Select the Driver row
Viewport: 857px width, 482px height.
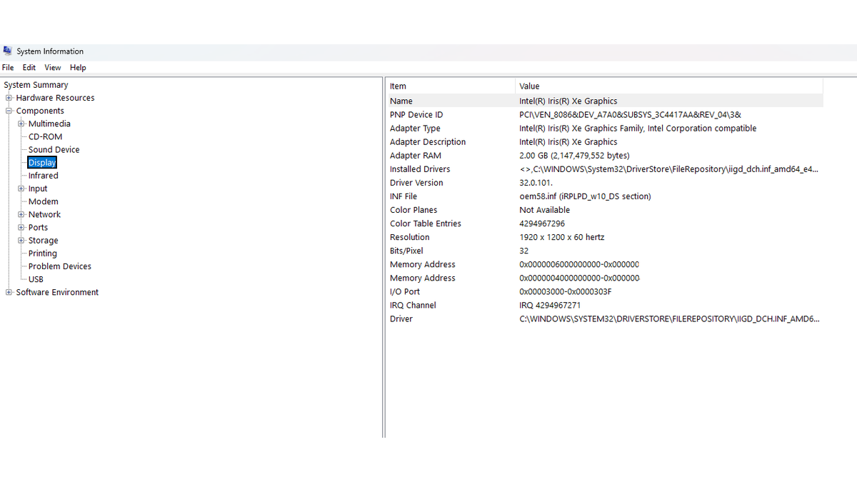point(605,318)
